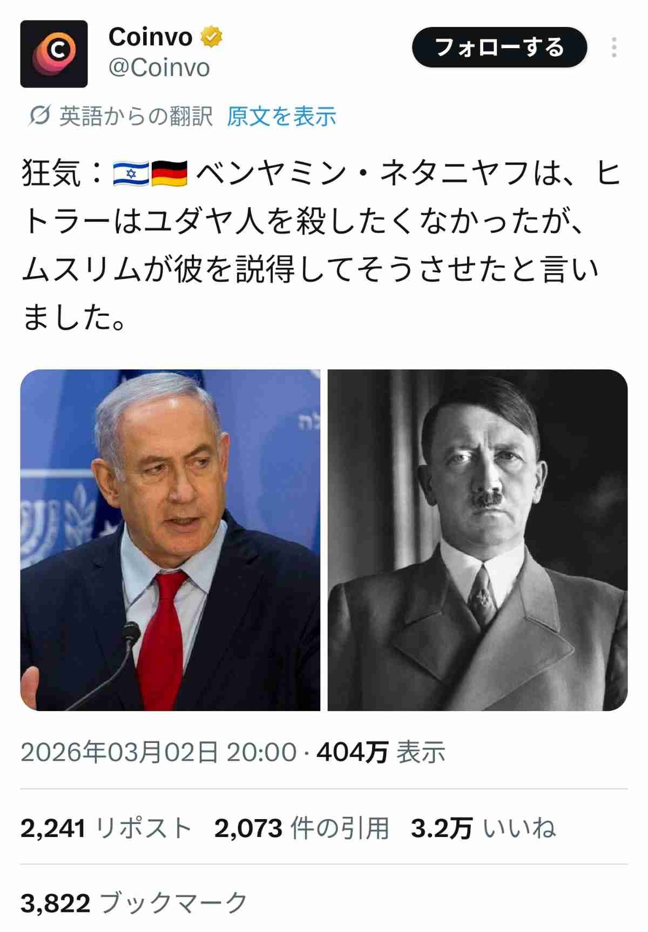
Task: Tap the 英語からの翻訳 translation label
Action: pyautogui.click(x=136, y=116)
